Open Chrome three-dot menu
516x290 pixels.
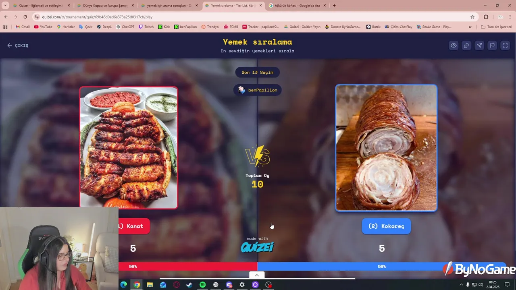[x=511, y=17]
